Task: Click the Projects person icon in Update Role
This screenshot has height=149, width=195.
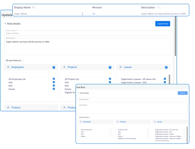Action: click(x=64, y=67)
